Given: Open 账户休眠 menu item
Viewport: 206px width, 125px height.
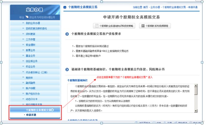Looking at the screenshot, I should tap(35, 88).
